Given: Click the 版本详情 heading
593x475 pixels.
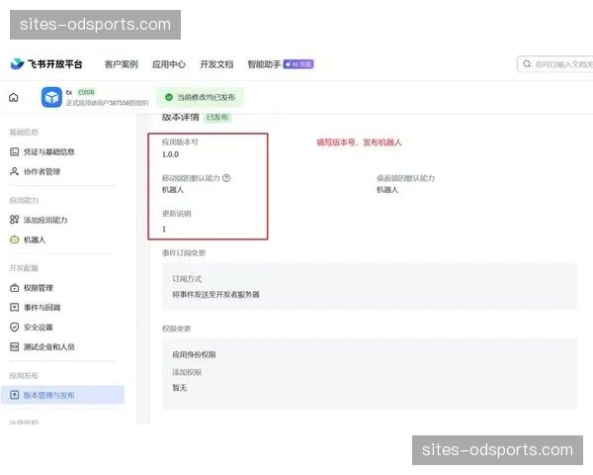Looking at the screenshot, I should (181, 117).
